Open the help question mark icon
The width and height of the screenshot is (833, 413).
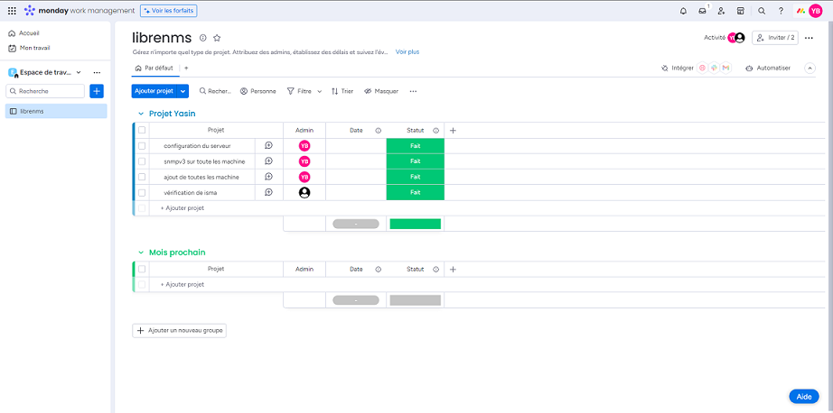[x=781, y=11]
